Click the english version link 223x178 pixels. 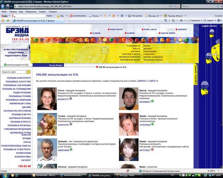pos(209,26)
